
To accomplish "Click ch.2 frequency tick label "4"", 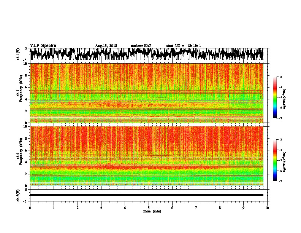I will tap(27, 162).
